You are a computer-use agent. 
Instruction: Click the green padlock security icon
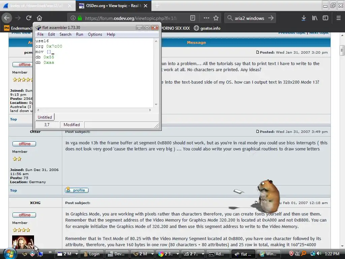[80, 18]
